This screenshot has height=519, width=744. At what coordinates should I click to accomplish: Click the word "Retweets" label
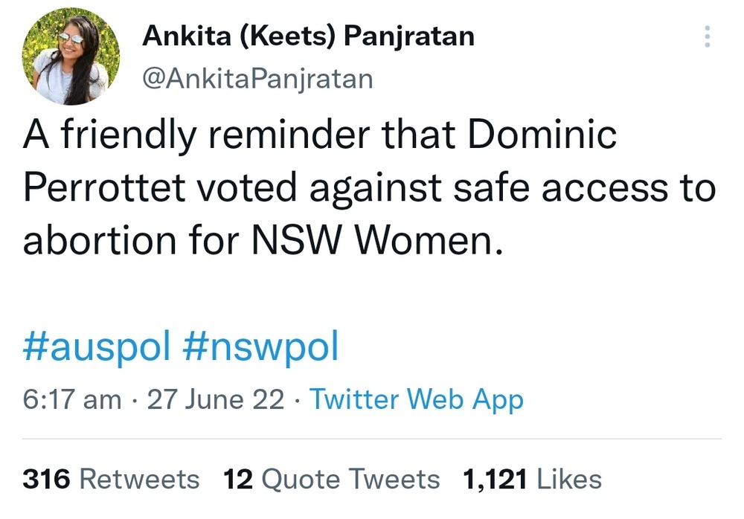[139, 479]
